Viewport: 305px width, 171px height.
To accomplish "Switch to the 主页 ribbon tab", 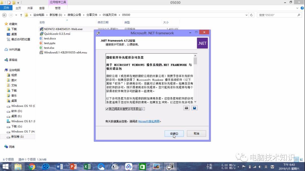I will (18, 8).
